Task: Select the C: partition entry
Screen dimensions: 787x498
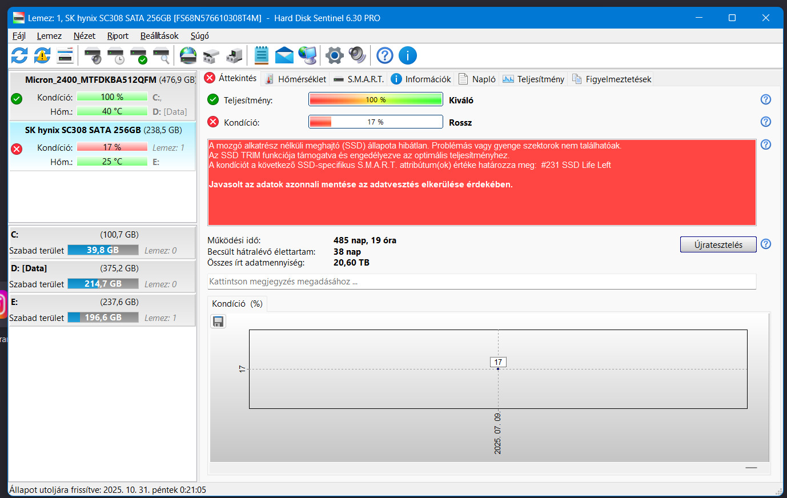Action: pyautogui.click(x=103, y=243)
